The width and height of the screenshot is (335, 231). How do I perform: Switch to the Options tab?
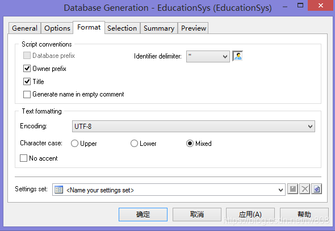57,28
